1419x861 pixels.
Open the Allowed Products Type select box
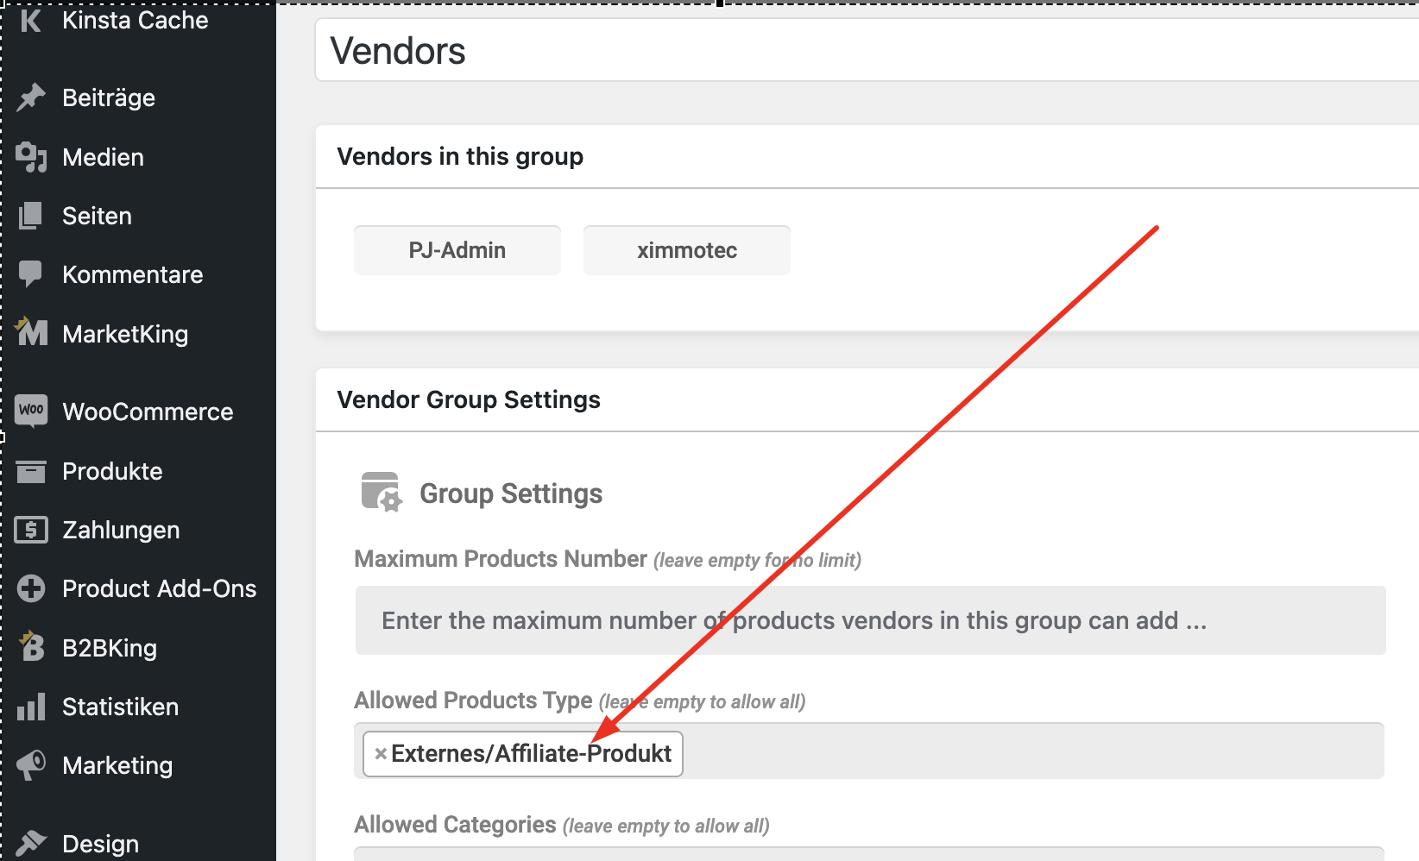tap(869, 751)
